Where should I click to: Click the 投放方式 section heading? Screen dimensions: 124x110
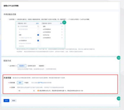click(x=7, y=61)
